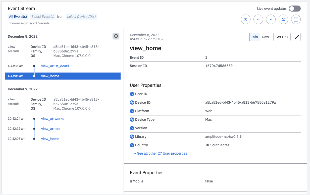Open the select Device ID(s) picker

click(x=81, y=17)
